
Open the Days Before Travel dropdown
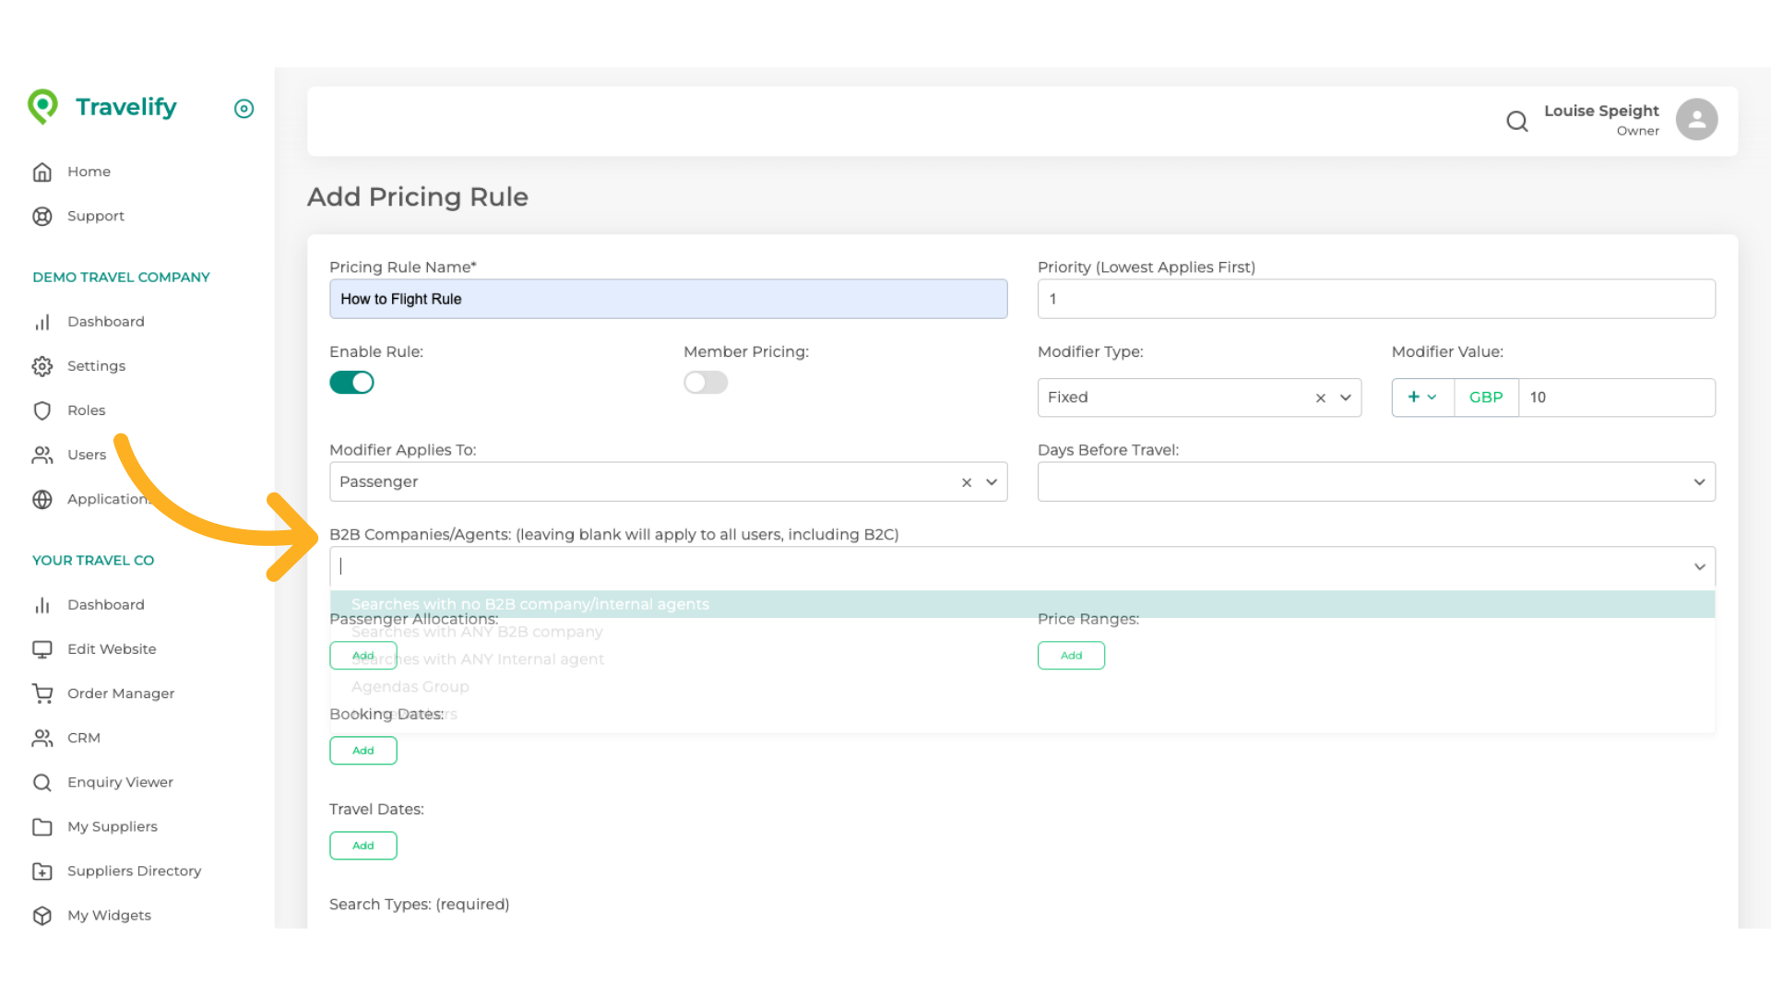(1375, 482)
